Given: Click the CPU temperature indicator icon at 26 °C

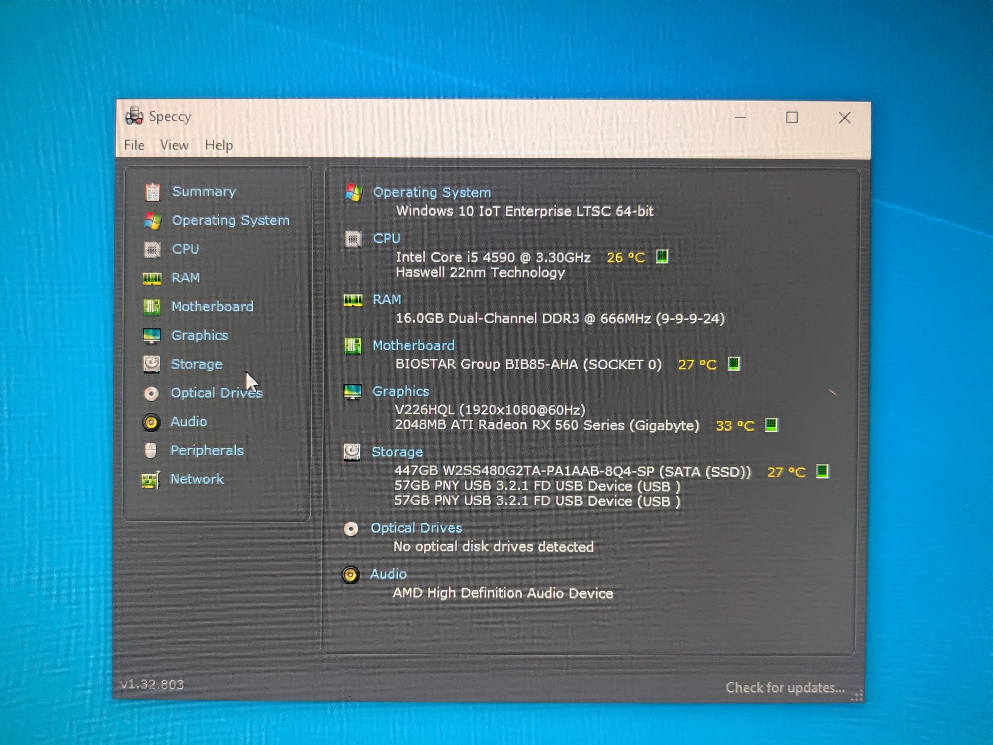Looking at the screenshot, I should pyautogui.click(x=662, y=257).
